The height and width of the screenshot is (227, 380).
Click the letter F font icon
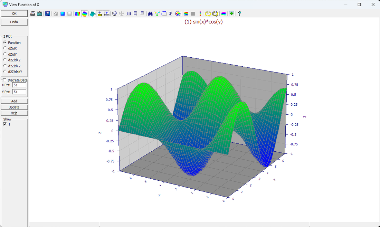171,14
